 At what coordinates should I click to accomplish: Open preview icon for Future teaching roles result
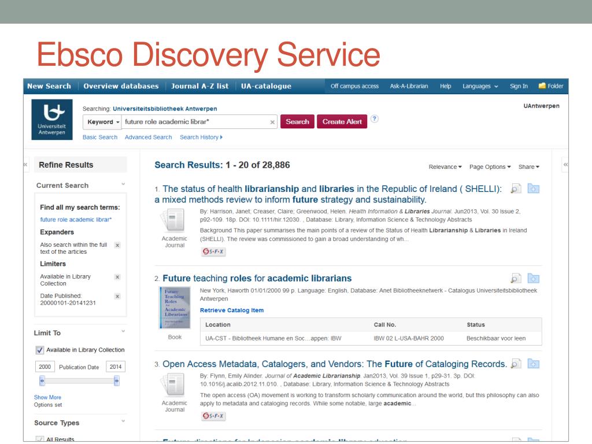(x=516, y=279)
